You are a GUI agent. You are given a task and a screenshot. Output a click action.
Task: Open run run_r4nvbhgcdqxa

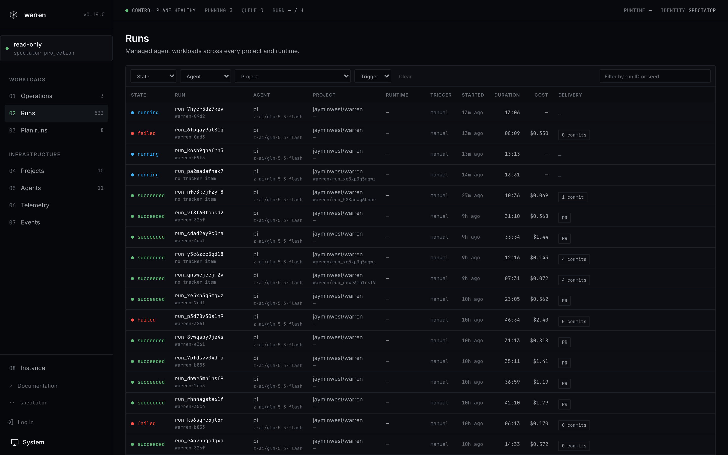pos(199,441)
